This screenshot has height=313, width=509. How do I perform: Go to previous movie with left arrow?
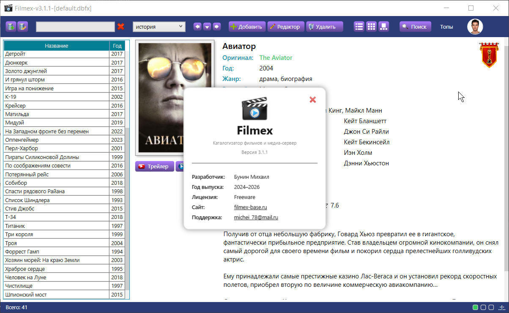(197, 27)
